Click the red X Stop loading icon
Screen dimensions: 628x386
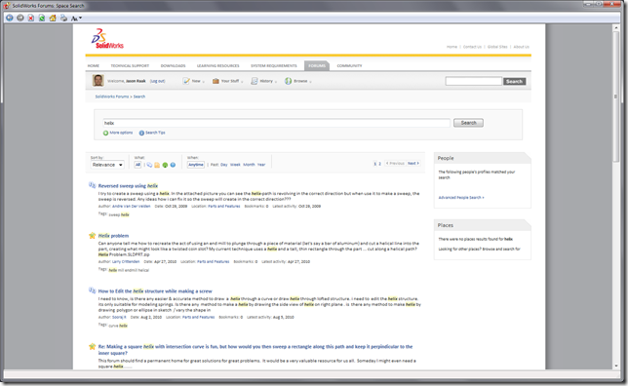(31, 18)
